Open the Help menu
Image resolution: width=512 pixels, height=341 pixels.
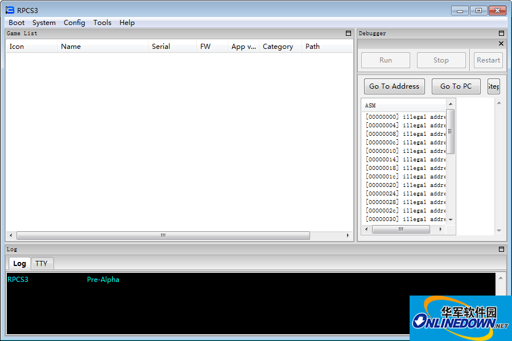click(x=127, y=23)
